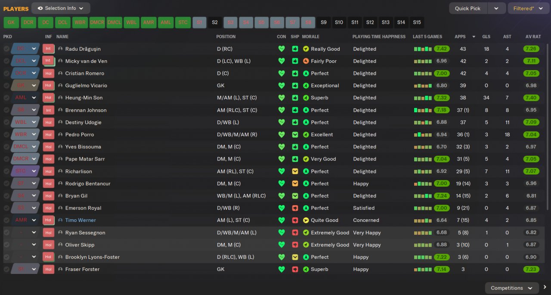Sort by the MORALE column header
The width and height of the screenshot is (551, 295).
pyautogui.click(x=311, y=37)
